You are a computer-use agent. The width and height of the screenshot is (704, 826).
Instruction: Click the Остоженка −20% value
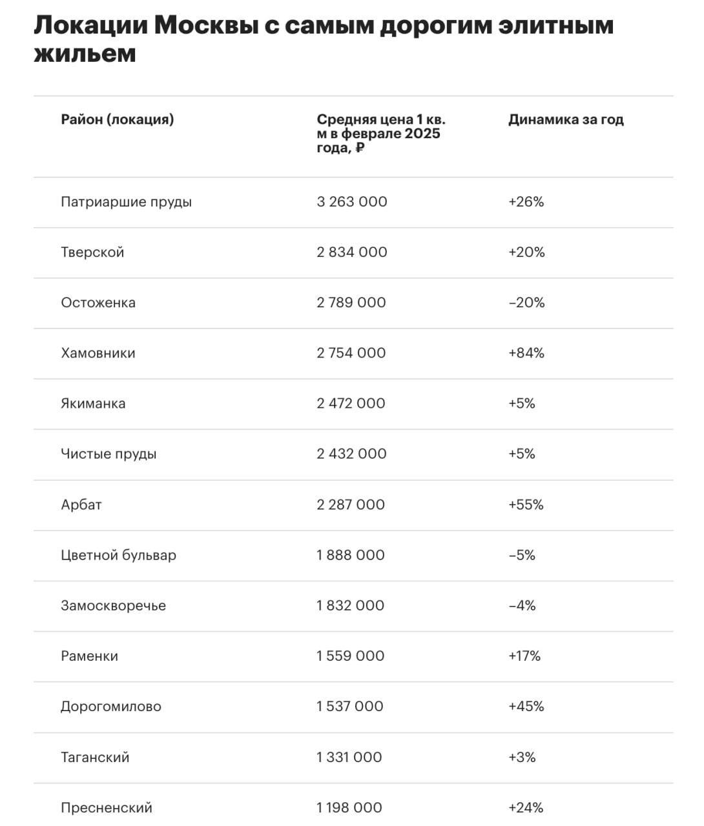(x=526, y=303)
